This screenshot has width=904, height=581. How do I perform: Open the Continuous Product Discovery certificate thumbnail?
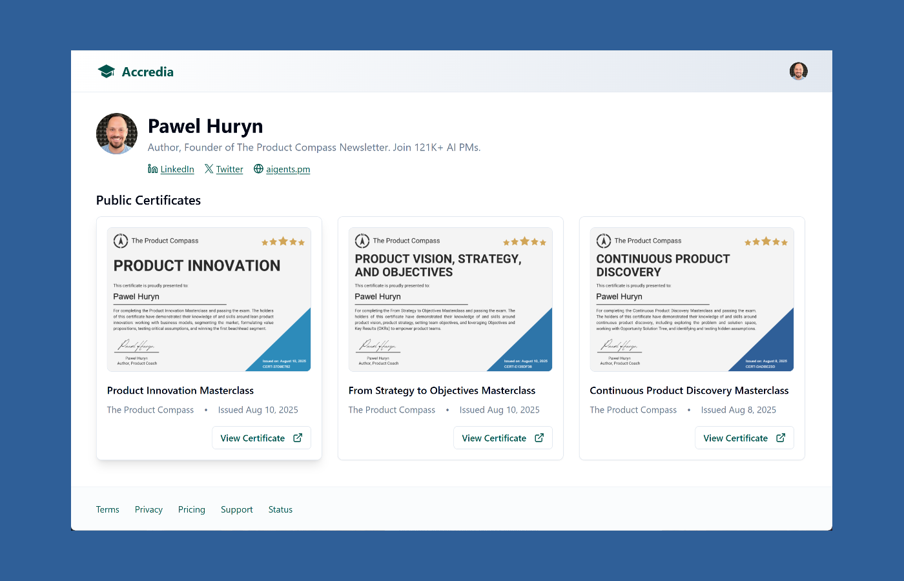tap(692, 300)
